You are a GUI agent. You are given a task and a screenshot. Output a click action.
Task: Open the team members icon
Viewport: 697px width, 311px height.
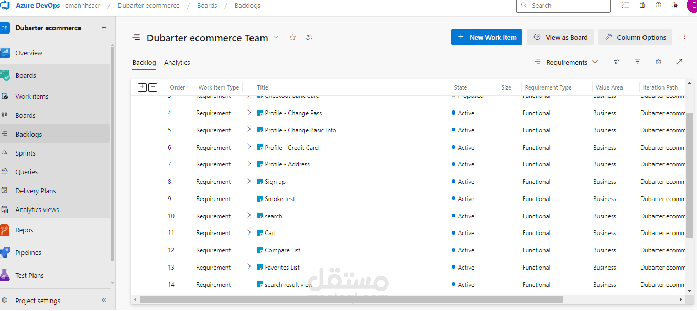click(x=309, y=37)
